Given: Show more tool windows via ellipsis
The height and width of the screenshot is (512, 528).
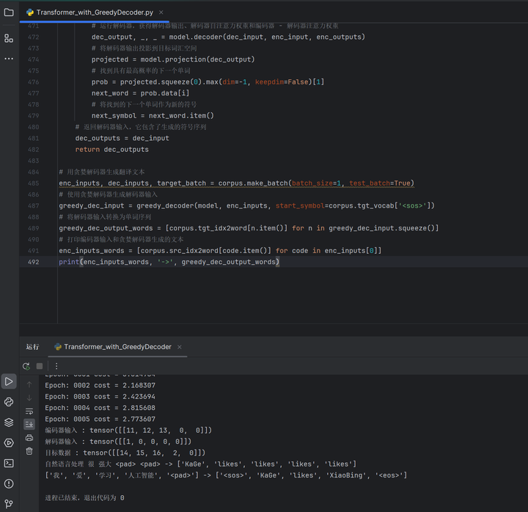Looking at the screenshot, I should click(x=9, y=59).
